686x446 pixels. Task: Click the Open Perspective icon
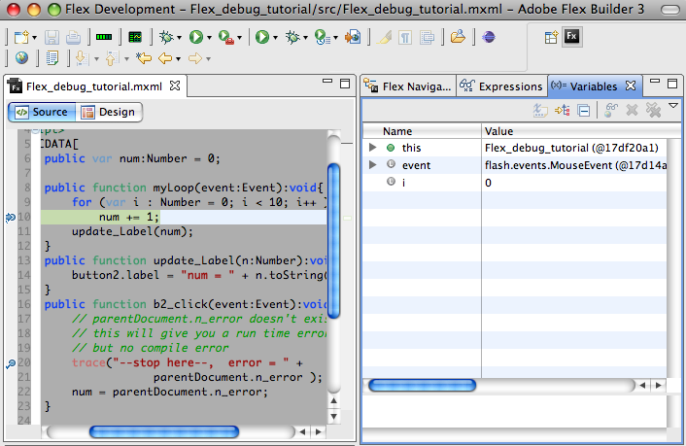click(x=551, y=37)
